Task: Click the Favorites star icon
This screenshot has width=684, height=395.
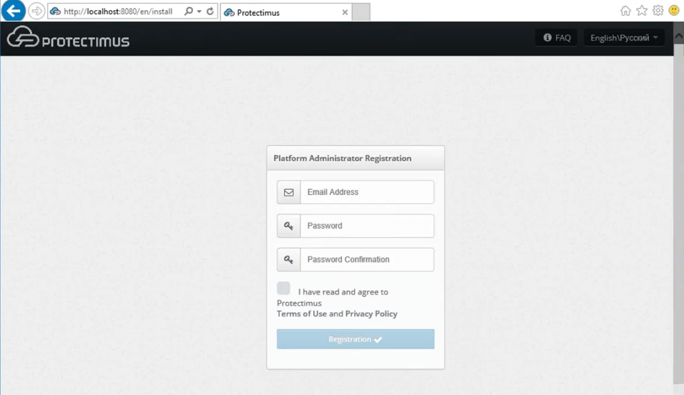Action: (642, 10)
